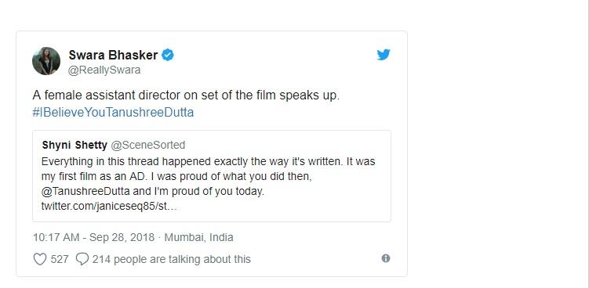Click the Twitter bird logo
The width and height of the screenshot is (589, 288).
384,55
